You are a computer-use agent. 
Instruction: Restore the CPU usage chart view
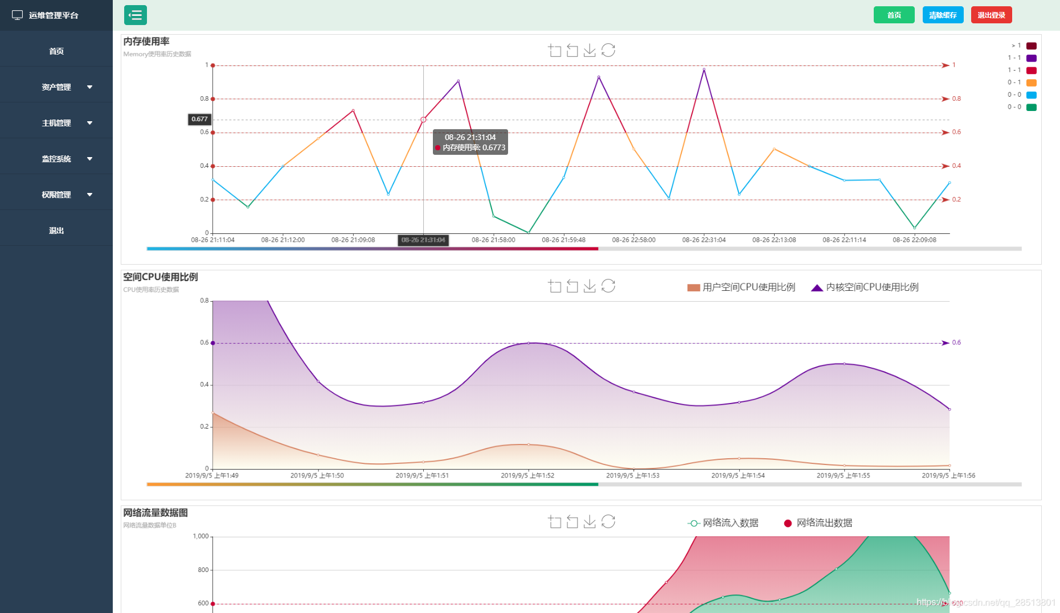tap(608, 286)
